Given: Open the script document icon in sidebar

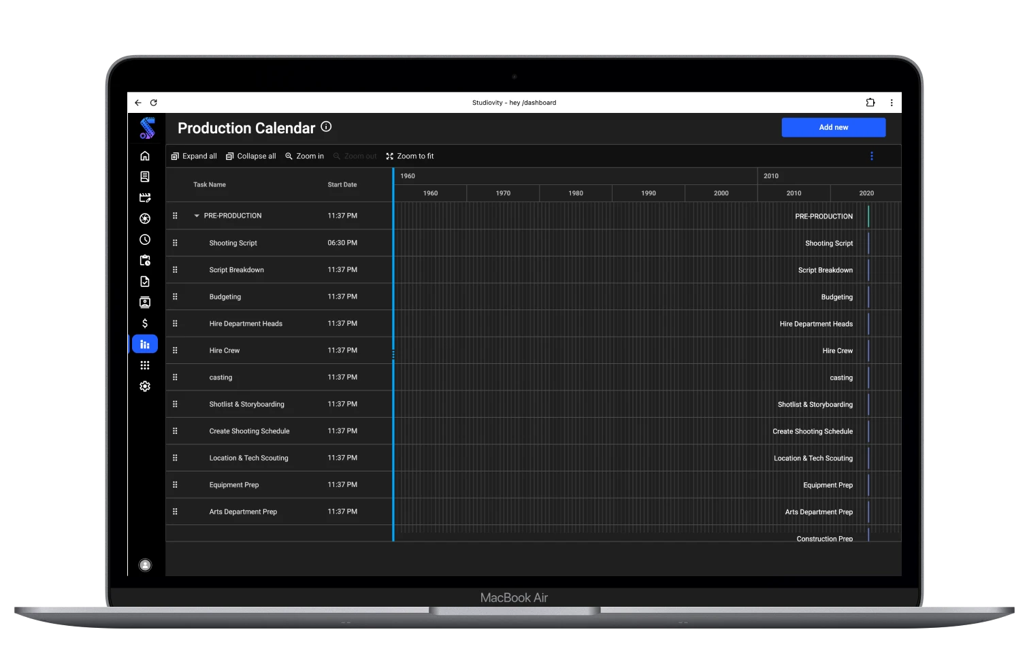Looking at the screenshot, I should pos(145,177).
